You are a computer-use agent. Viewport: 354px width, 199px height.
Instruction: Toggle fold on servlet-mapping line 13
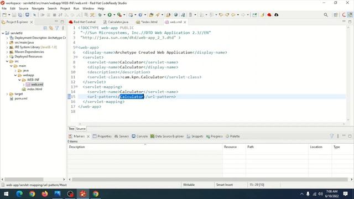coord(77,87)
